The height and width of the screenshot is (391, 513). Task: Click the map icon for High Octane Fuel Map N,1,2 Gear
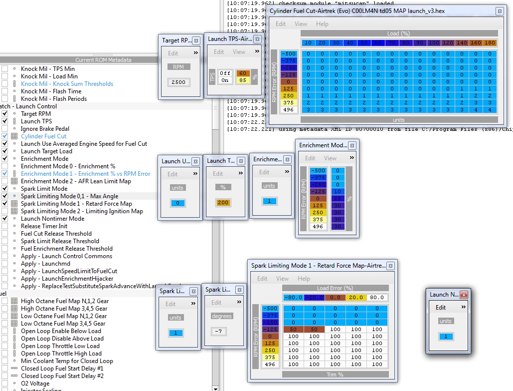tap(14, 301)
